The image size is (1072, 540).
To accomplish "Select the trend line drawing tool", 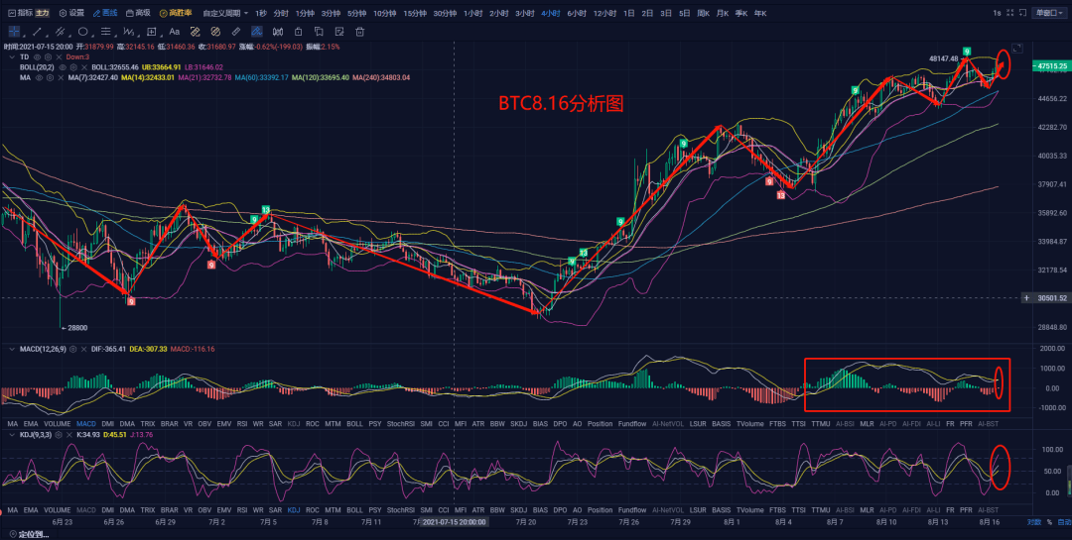I will coord(37,32).
